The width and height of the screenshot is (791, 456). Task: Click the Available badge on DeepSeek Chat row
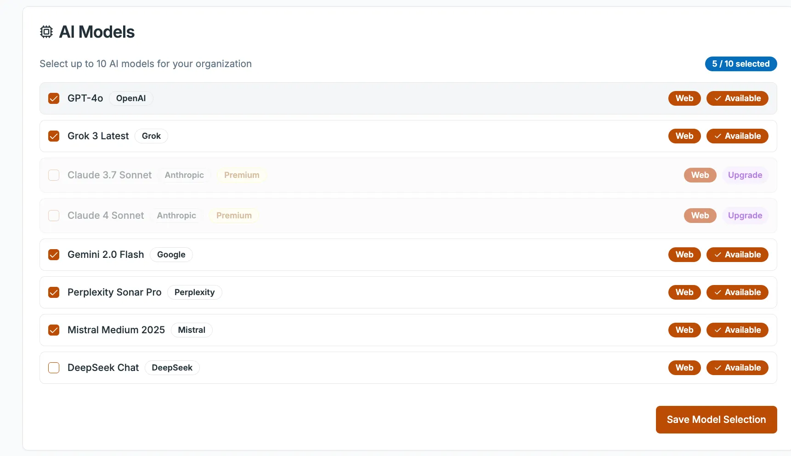click(x=737, y=368)
